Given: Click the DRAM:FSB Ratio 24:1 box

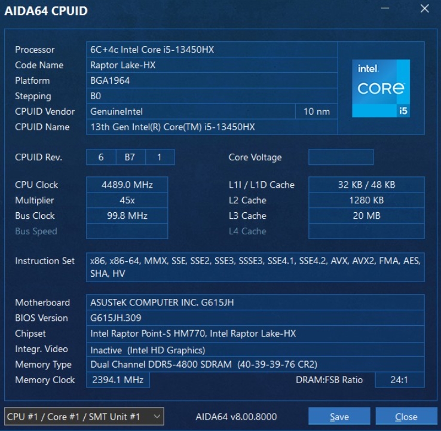Looking at the screenshot, I should click(399, 380).
